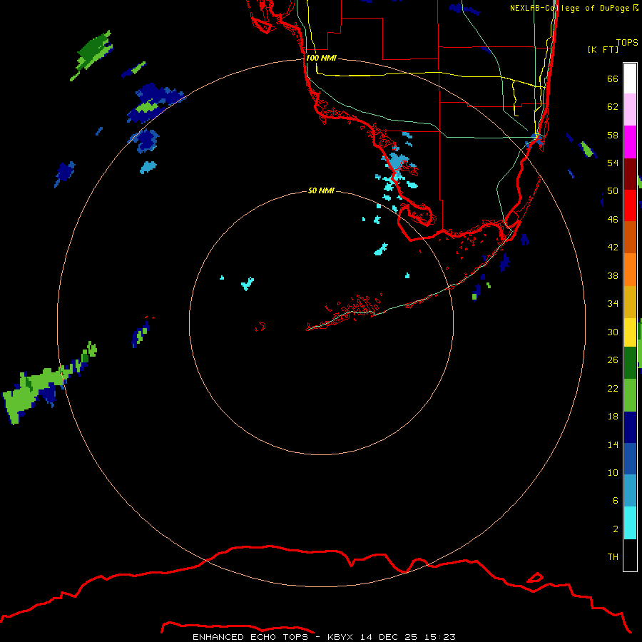Click the legend value "14"

(x=613, y=444)
